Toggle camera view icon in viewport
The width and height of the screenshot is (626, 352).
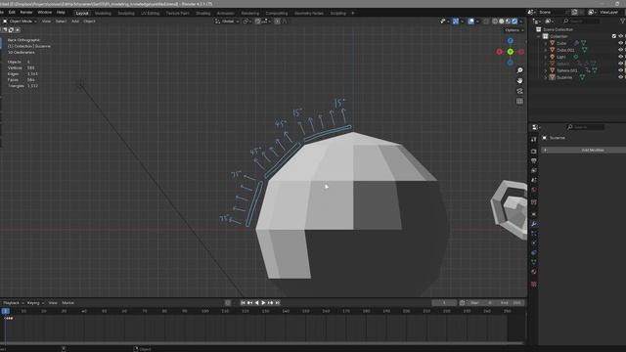coord(519,91)
